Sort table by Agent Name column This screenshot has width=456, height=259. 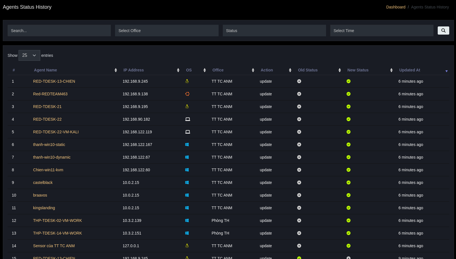point(46,70)
